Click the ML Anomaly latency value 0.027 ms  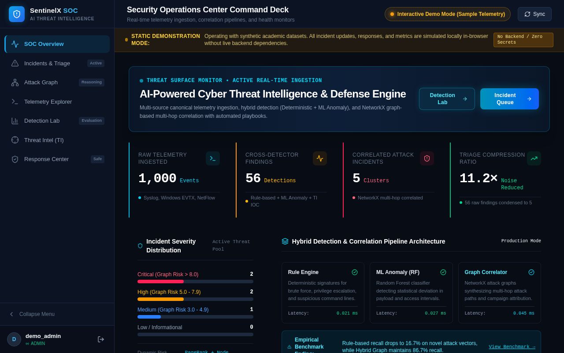435,313
